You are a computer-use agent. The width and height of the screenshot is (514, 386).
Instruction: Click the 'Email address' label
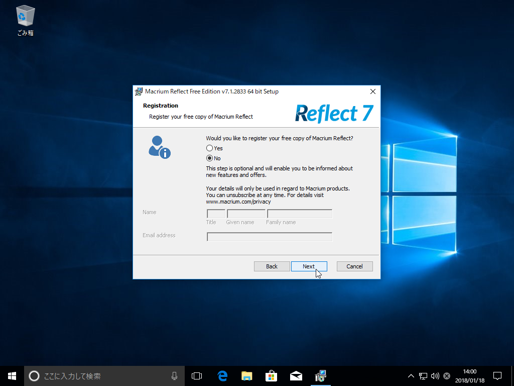[159, 235]
